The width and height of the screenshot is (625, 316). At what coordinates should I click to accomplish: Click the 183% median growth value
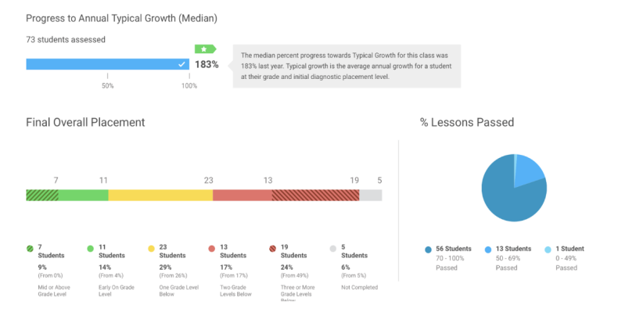click(x=207, y=64)
